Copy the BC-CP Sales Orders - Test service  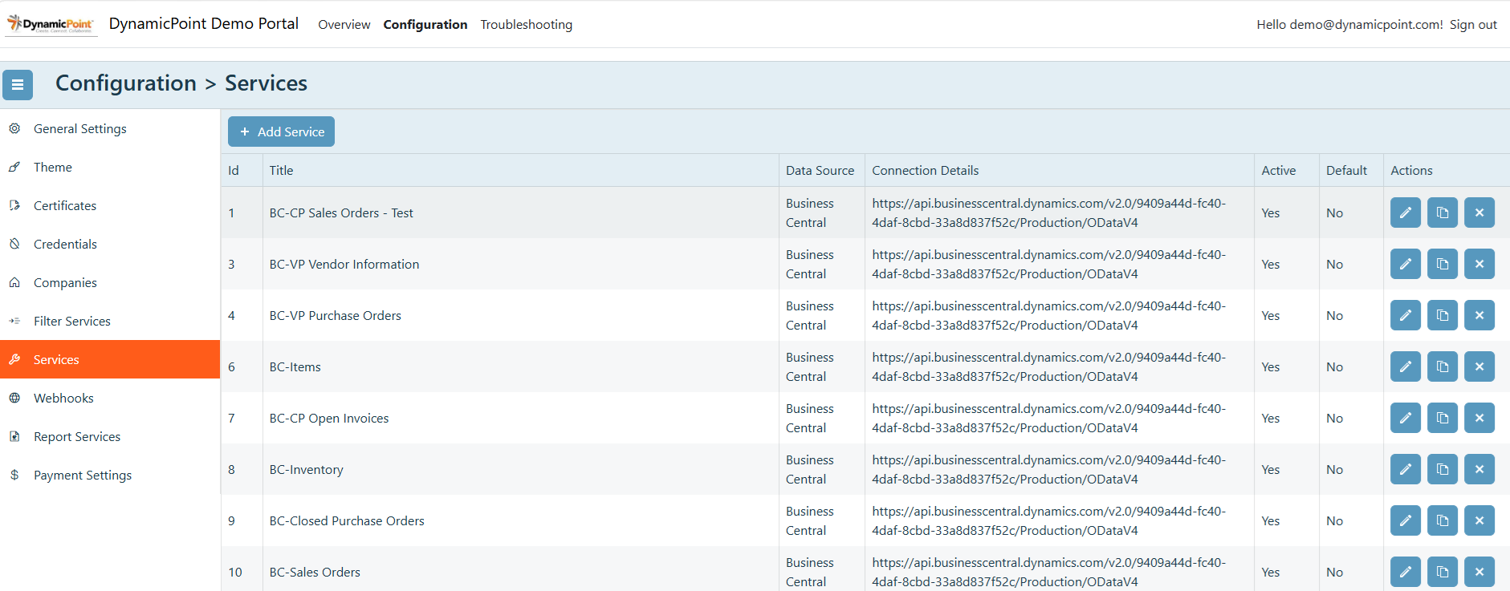1443,213
